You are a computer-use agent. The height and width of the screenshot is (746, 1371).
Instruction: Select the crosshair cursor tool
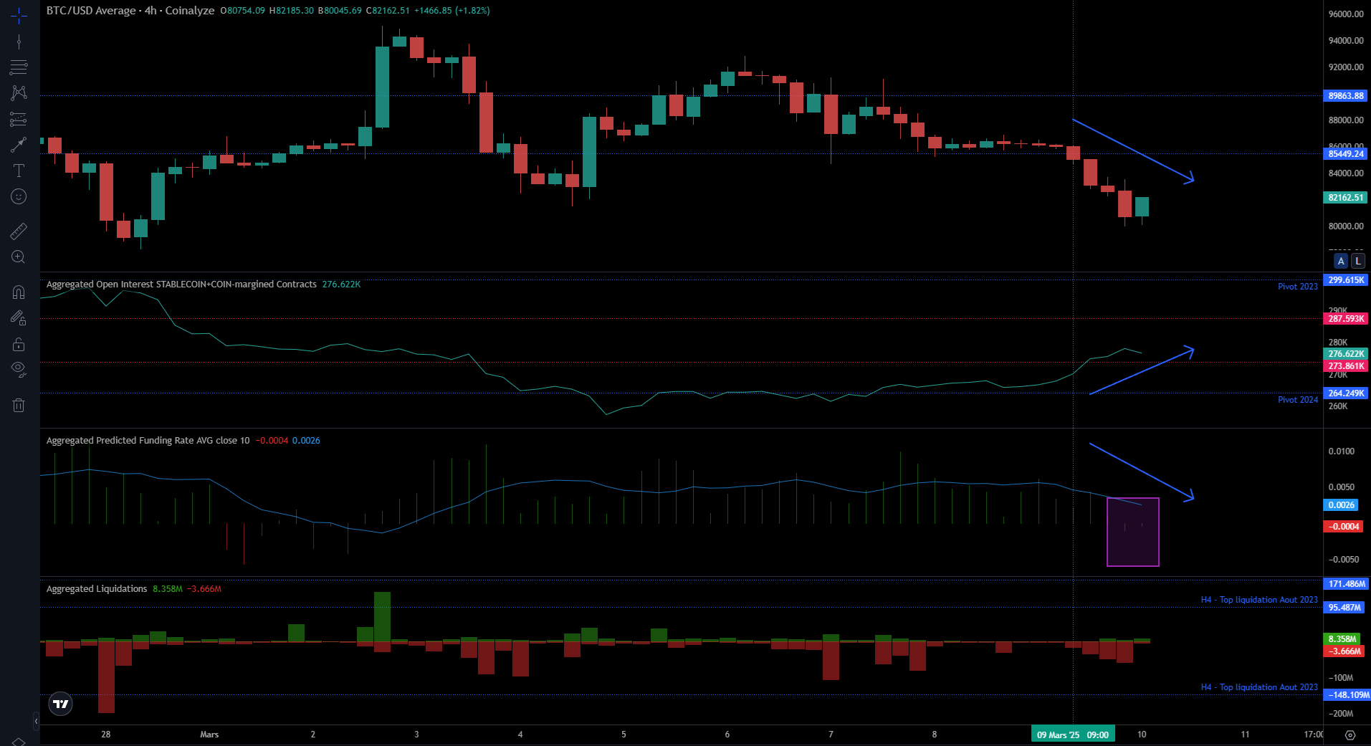(x=19, y=15)
